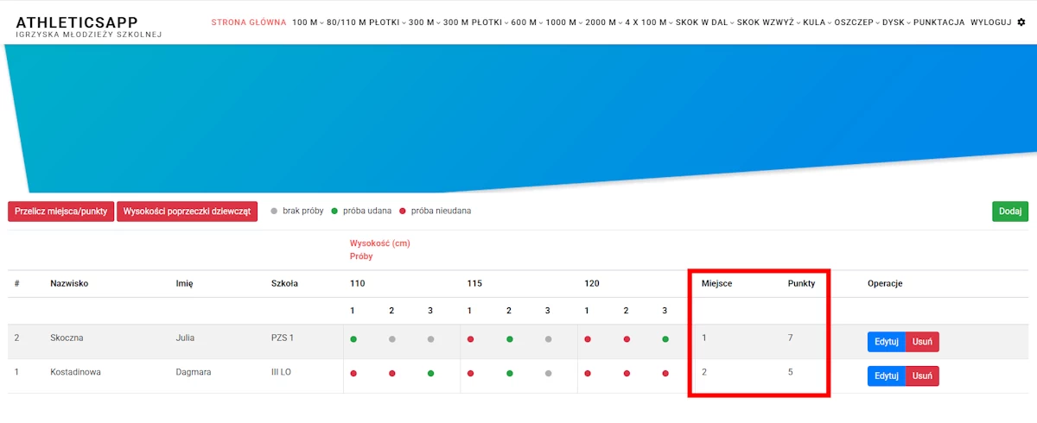1037x423 pixels.
Task: Edit Julia Skoczna's entry
Action: (886, 342)
